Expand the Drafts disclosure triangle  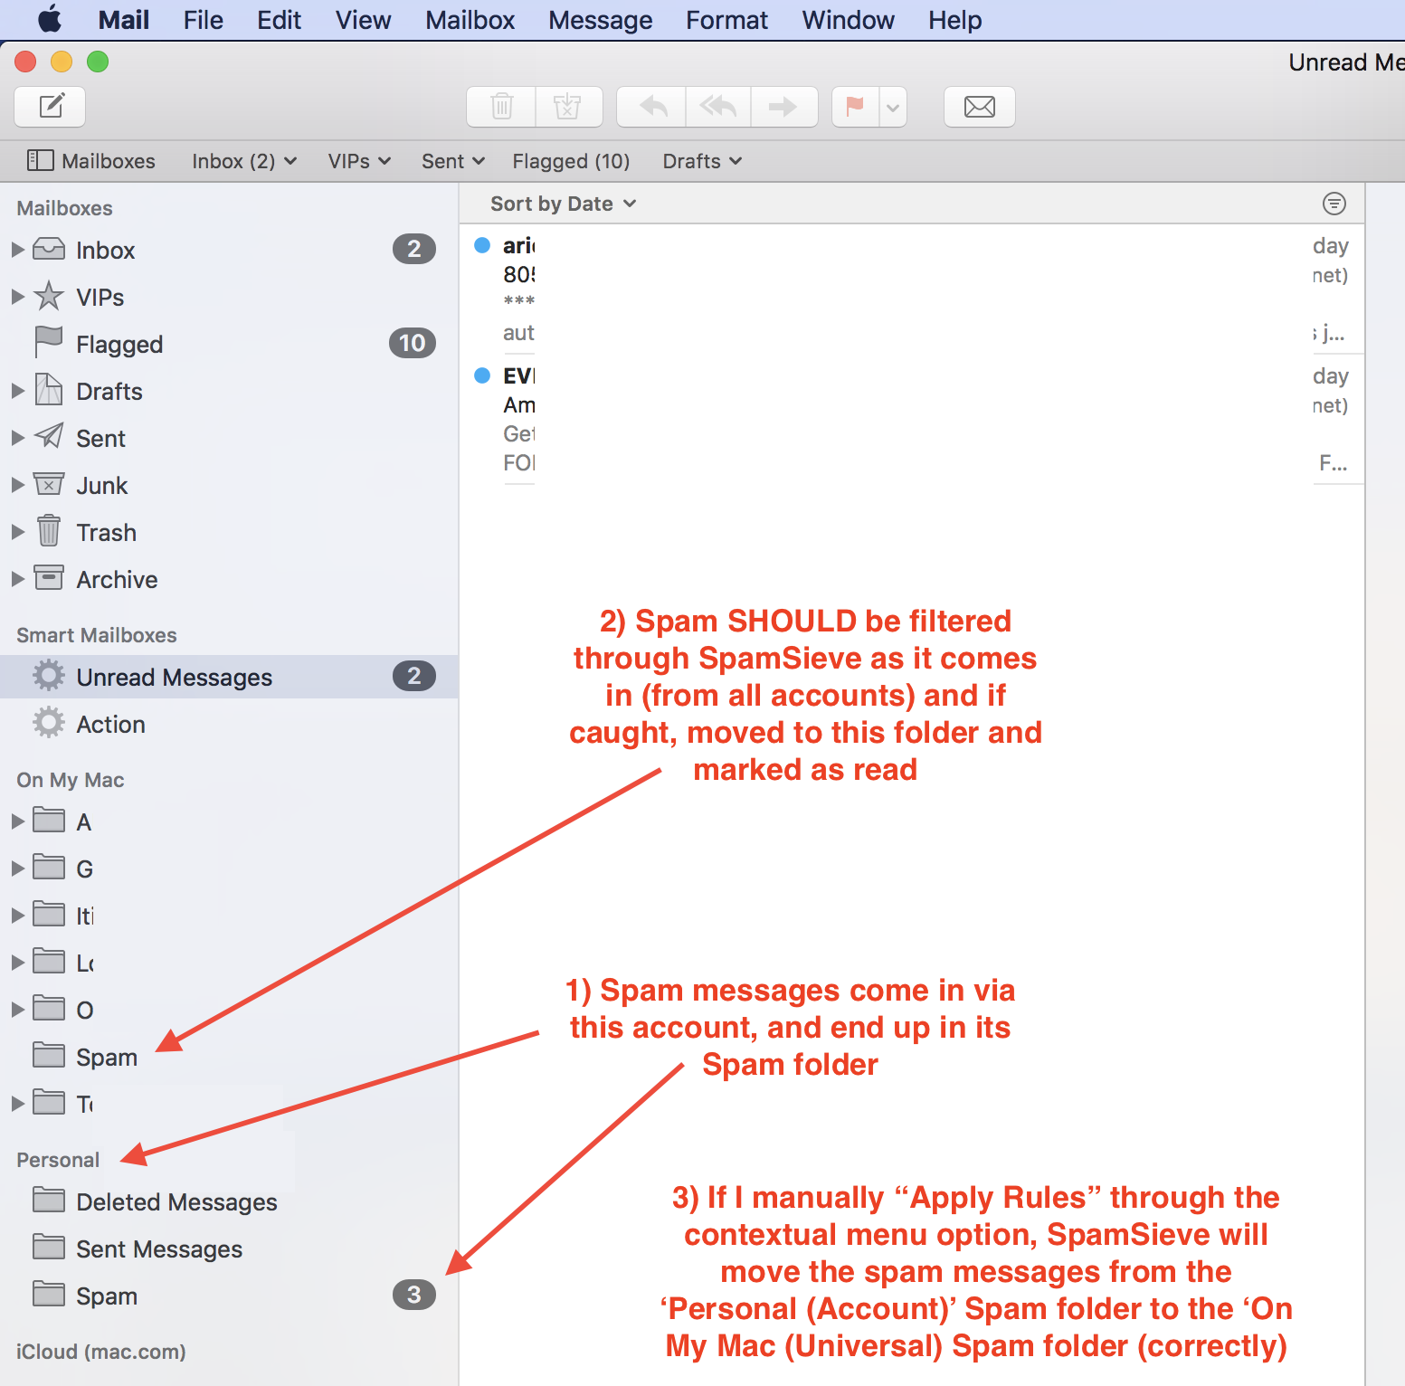[17, 391]
